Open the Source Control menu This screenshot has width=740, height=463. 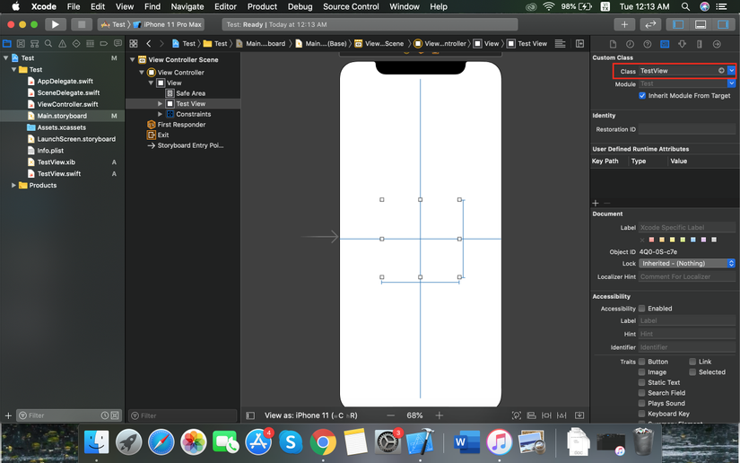[351, 6]
